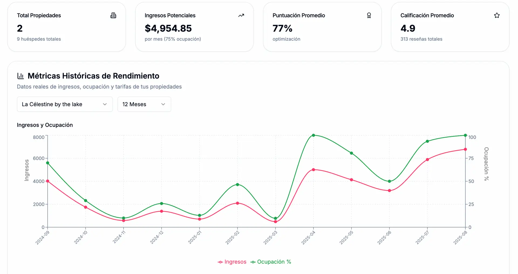This screenshot has height=274, width=518.
Task: Click the star icon in Calificación Promedio
Action: (x=497, y=16)
